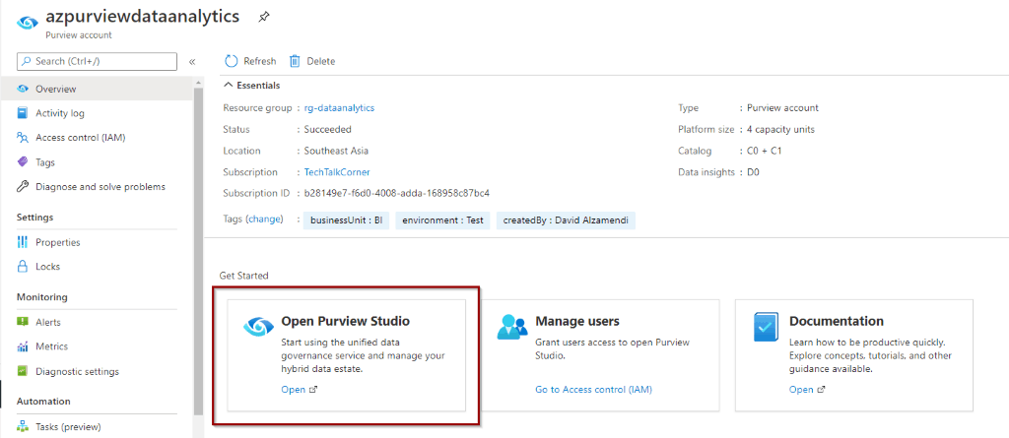The image size is (1009, 438).
Task: Click the Manage users card title
Action: point(577,321)
